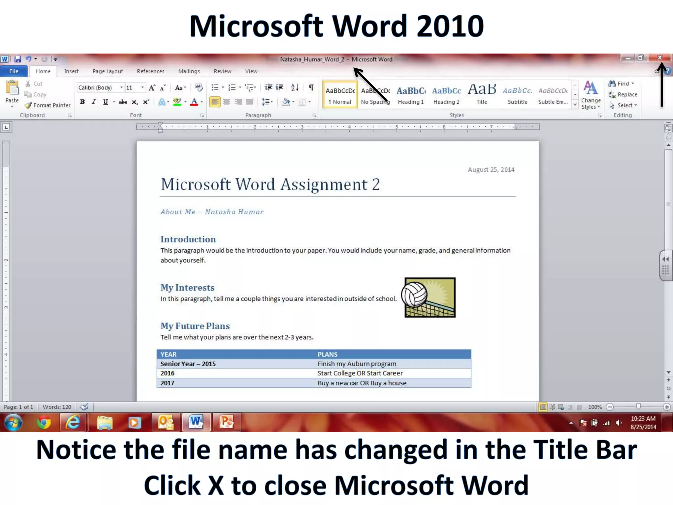Click the Align Text Right icon
The image size is (673, 505).
click(238, 102)
